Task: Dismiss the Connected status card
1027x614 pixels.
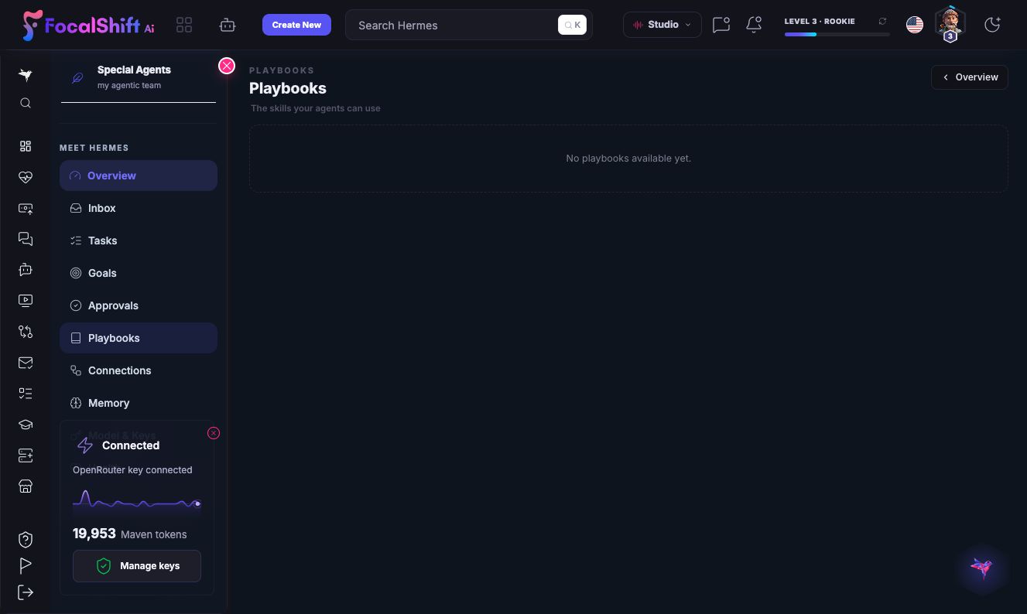Action: click(214, 433)
